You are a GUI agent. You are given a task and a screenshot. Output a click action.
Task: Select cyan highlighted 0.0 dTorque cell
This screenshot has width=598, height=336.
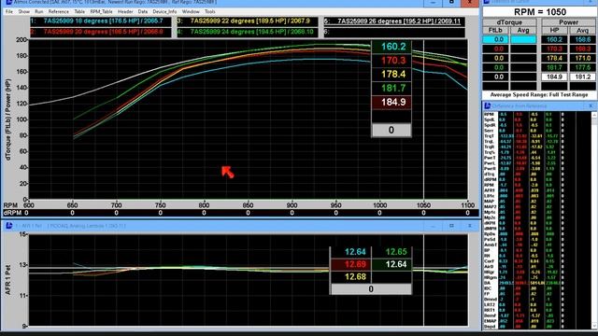pos(495,39)
